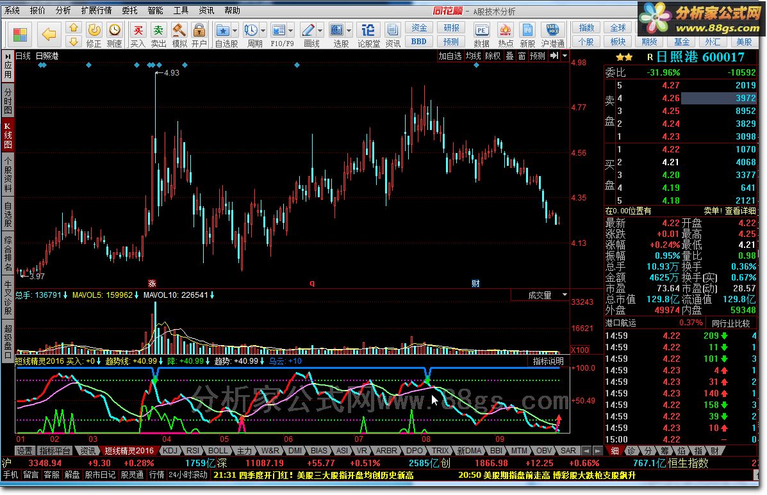Open the 系统 menu
Image resolution: width=767 pixels, height=495 pixels.
point(12,10)
